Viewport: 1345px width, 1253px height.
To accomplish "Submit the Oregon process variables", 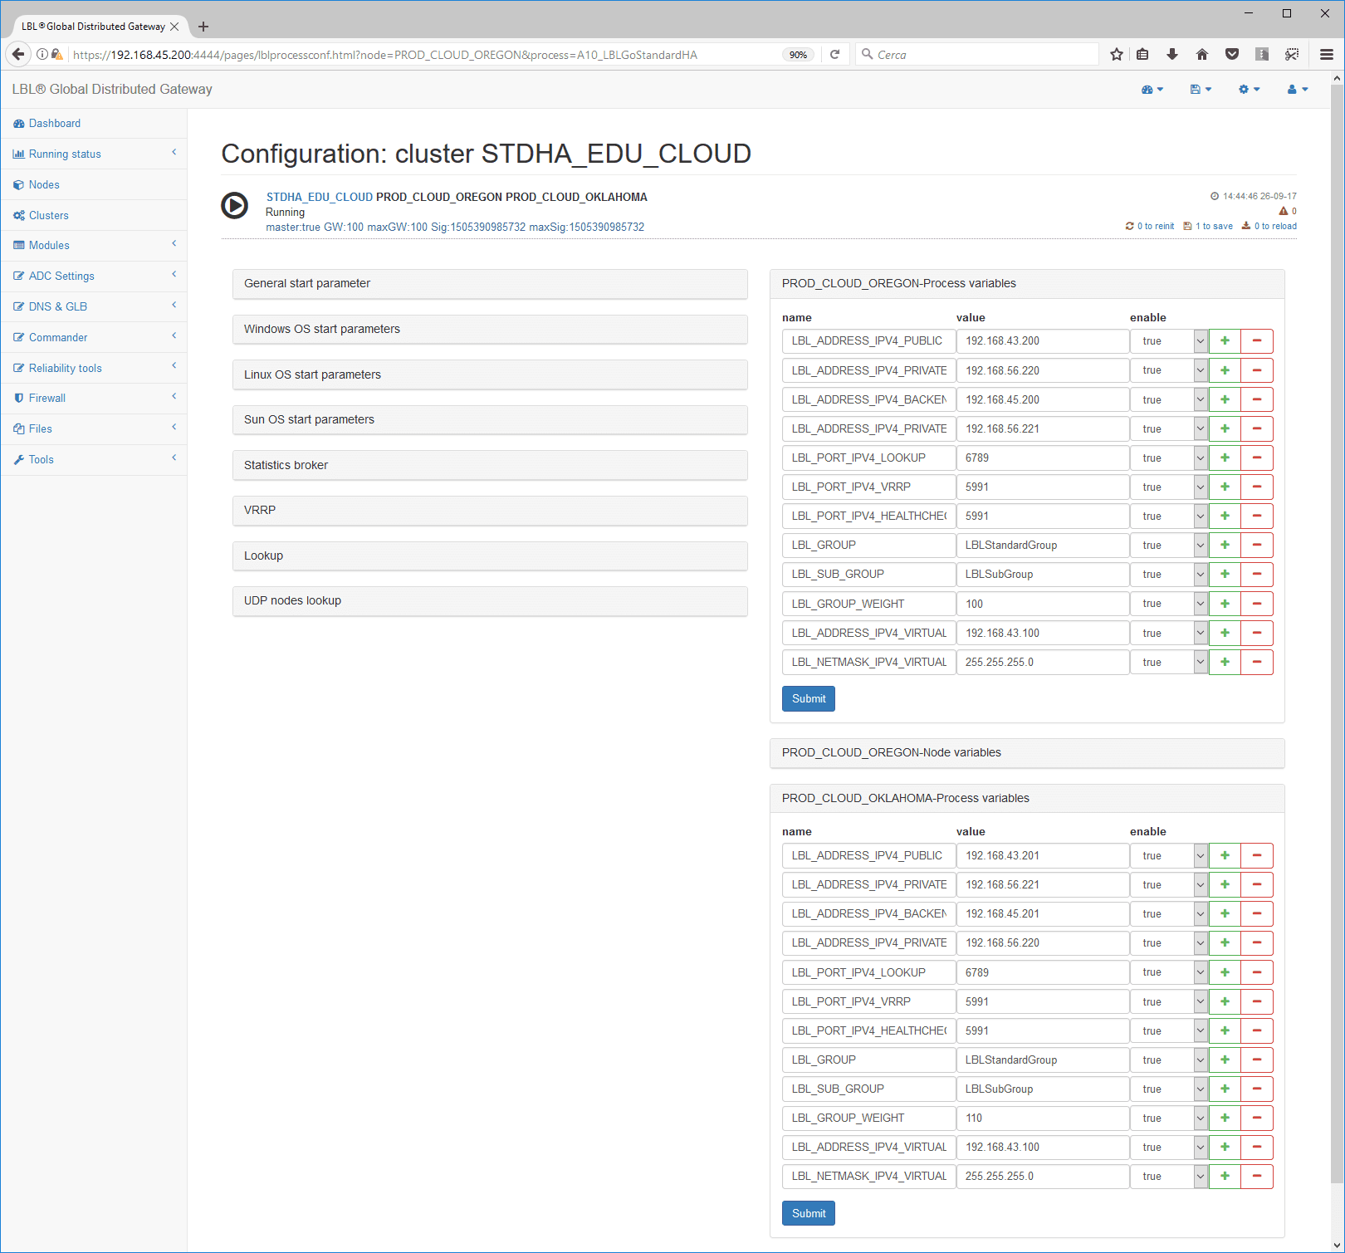I will [x=808, y=699].
